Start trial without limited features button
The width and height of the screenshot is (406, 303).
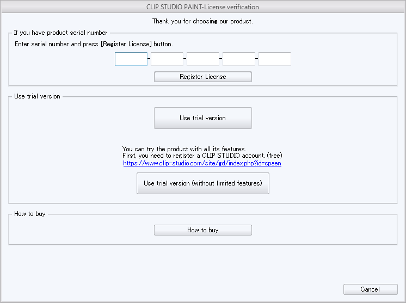202,183
